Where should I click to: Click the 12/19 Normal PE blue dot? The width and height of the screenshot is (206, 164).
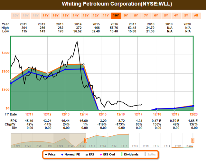(x=174, y=108)
